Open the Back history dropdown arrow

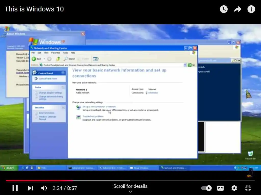point(44,59)
